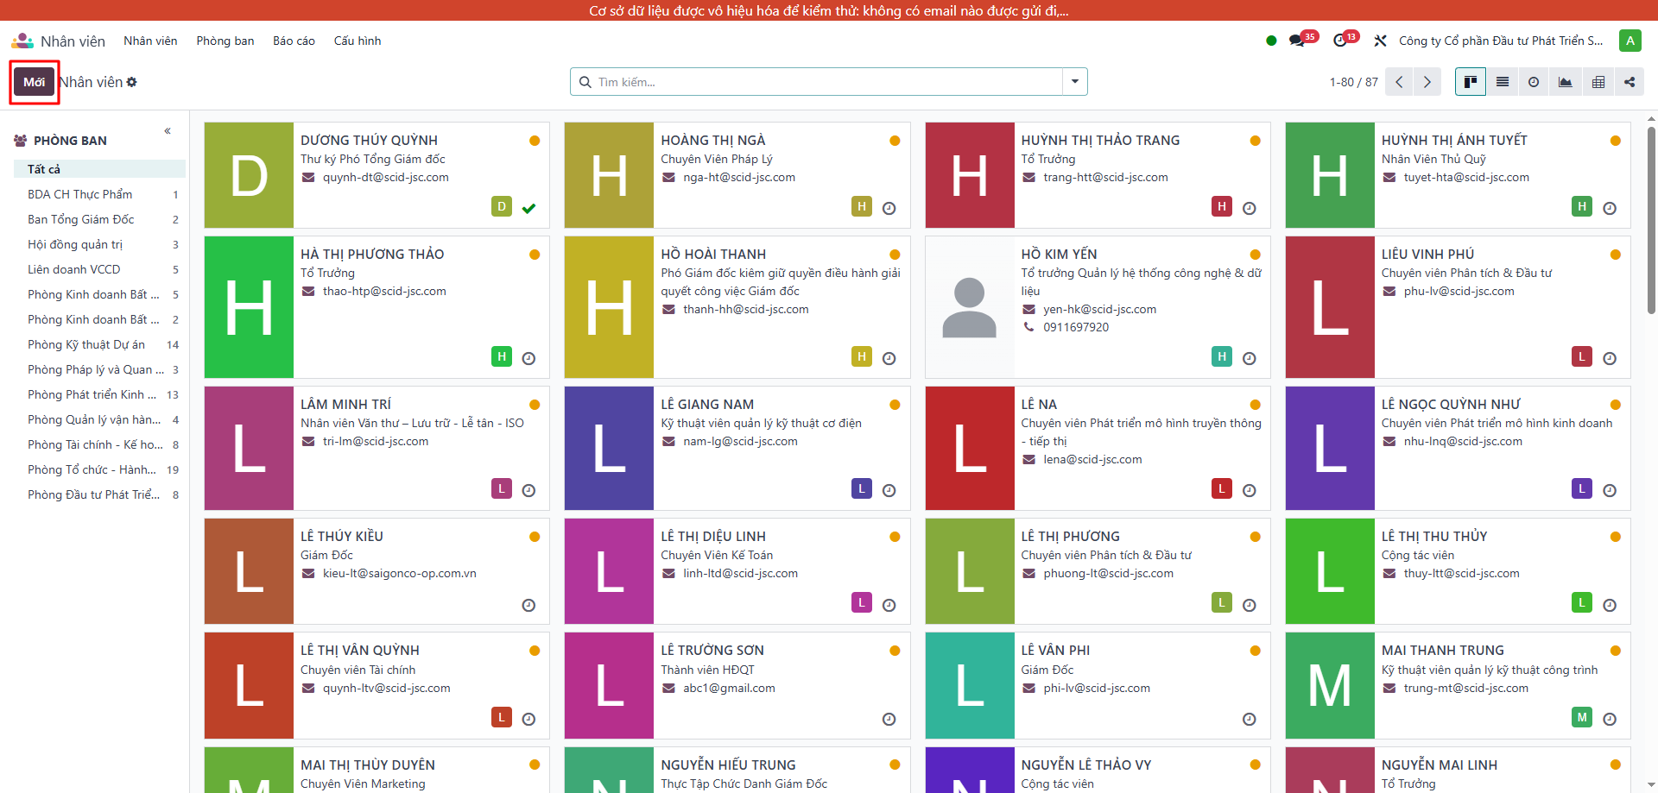Click presence dot on HUỲNH THỊ THẢO TRANG card

tap(1255, 141)
